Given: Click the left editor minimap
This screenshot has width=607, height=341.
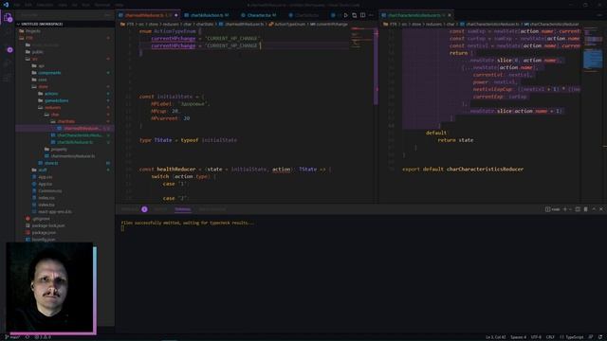Looking at the screenshot, I should click(361, 39).
